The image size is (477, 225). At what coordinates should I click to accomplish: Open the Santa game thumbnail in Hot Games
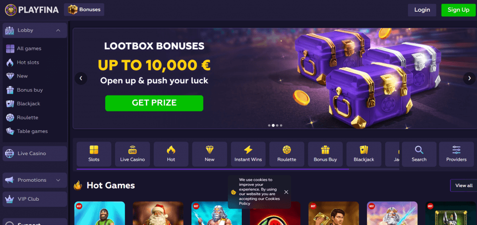(158, 213)
